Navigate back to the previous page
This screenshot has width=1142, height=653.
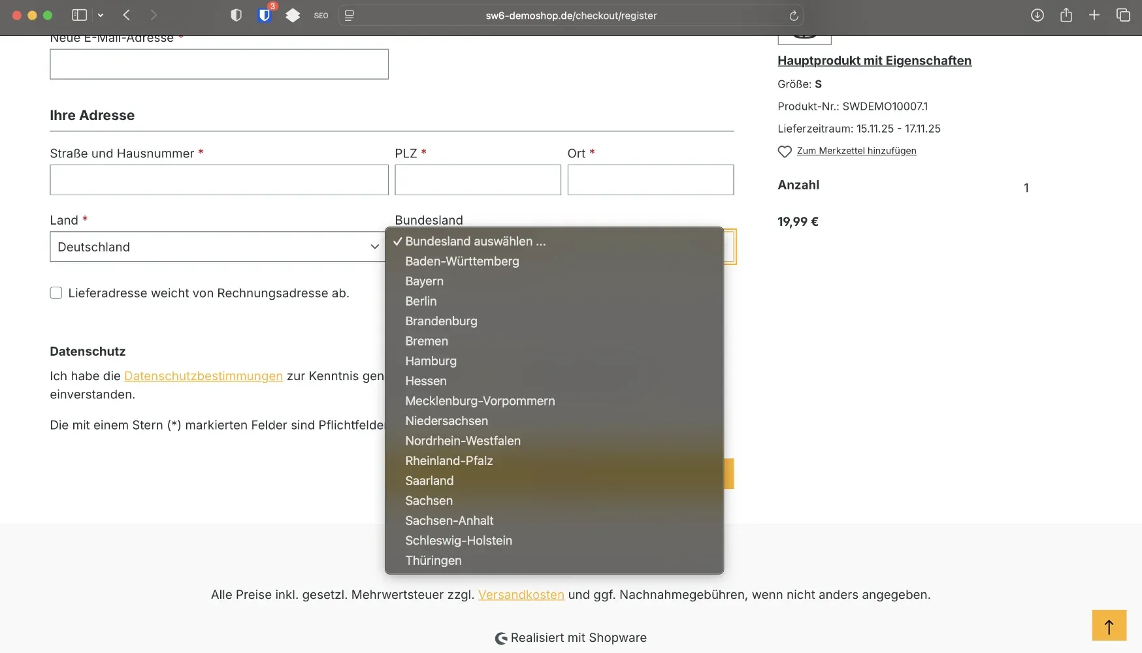pos(126,15)
